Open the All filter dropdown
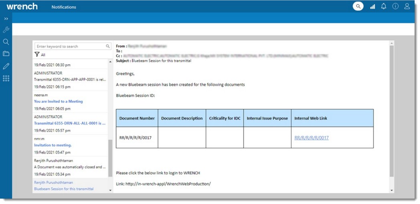Screen dimensions: 420x204 pos(40,55)
